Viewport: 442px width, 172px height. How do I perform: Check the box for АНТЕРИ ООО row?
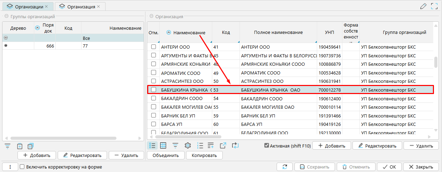pos(153,47)
